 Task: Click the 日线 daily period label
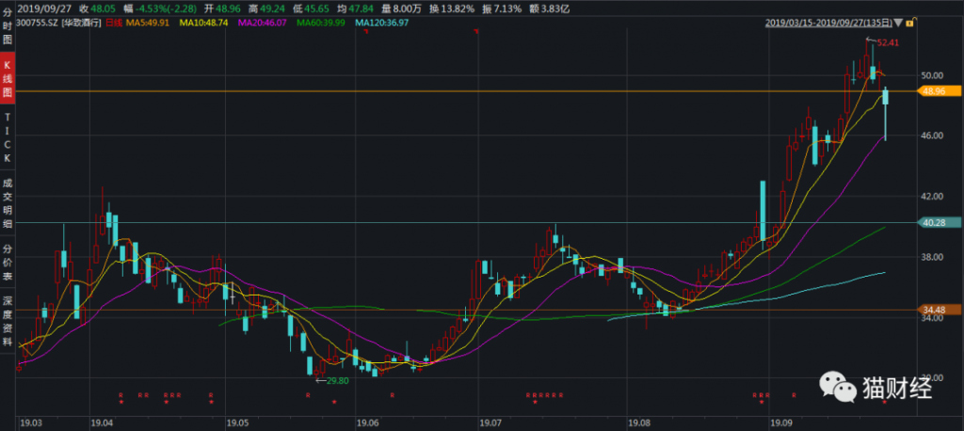pyautogui.click(x=113, y=23)
